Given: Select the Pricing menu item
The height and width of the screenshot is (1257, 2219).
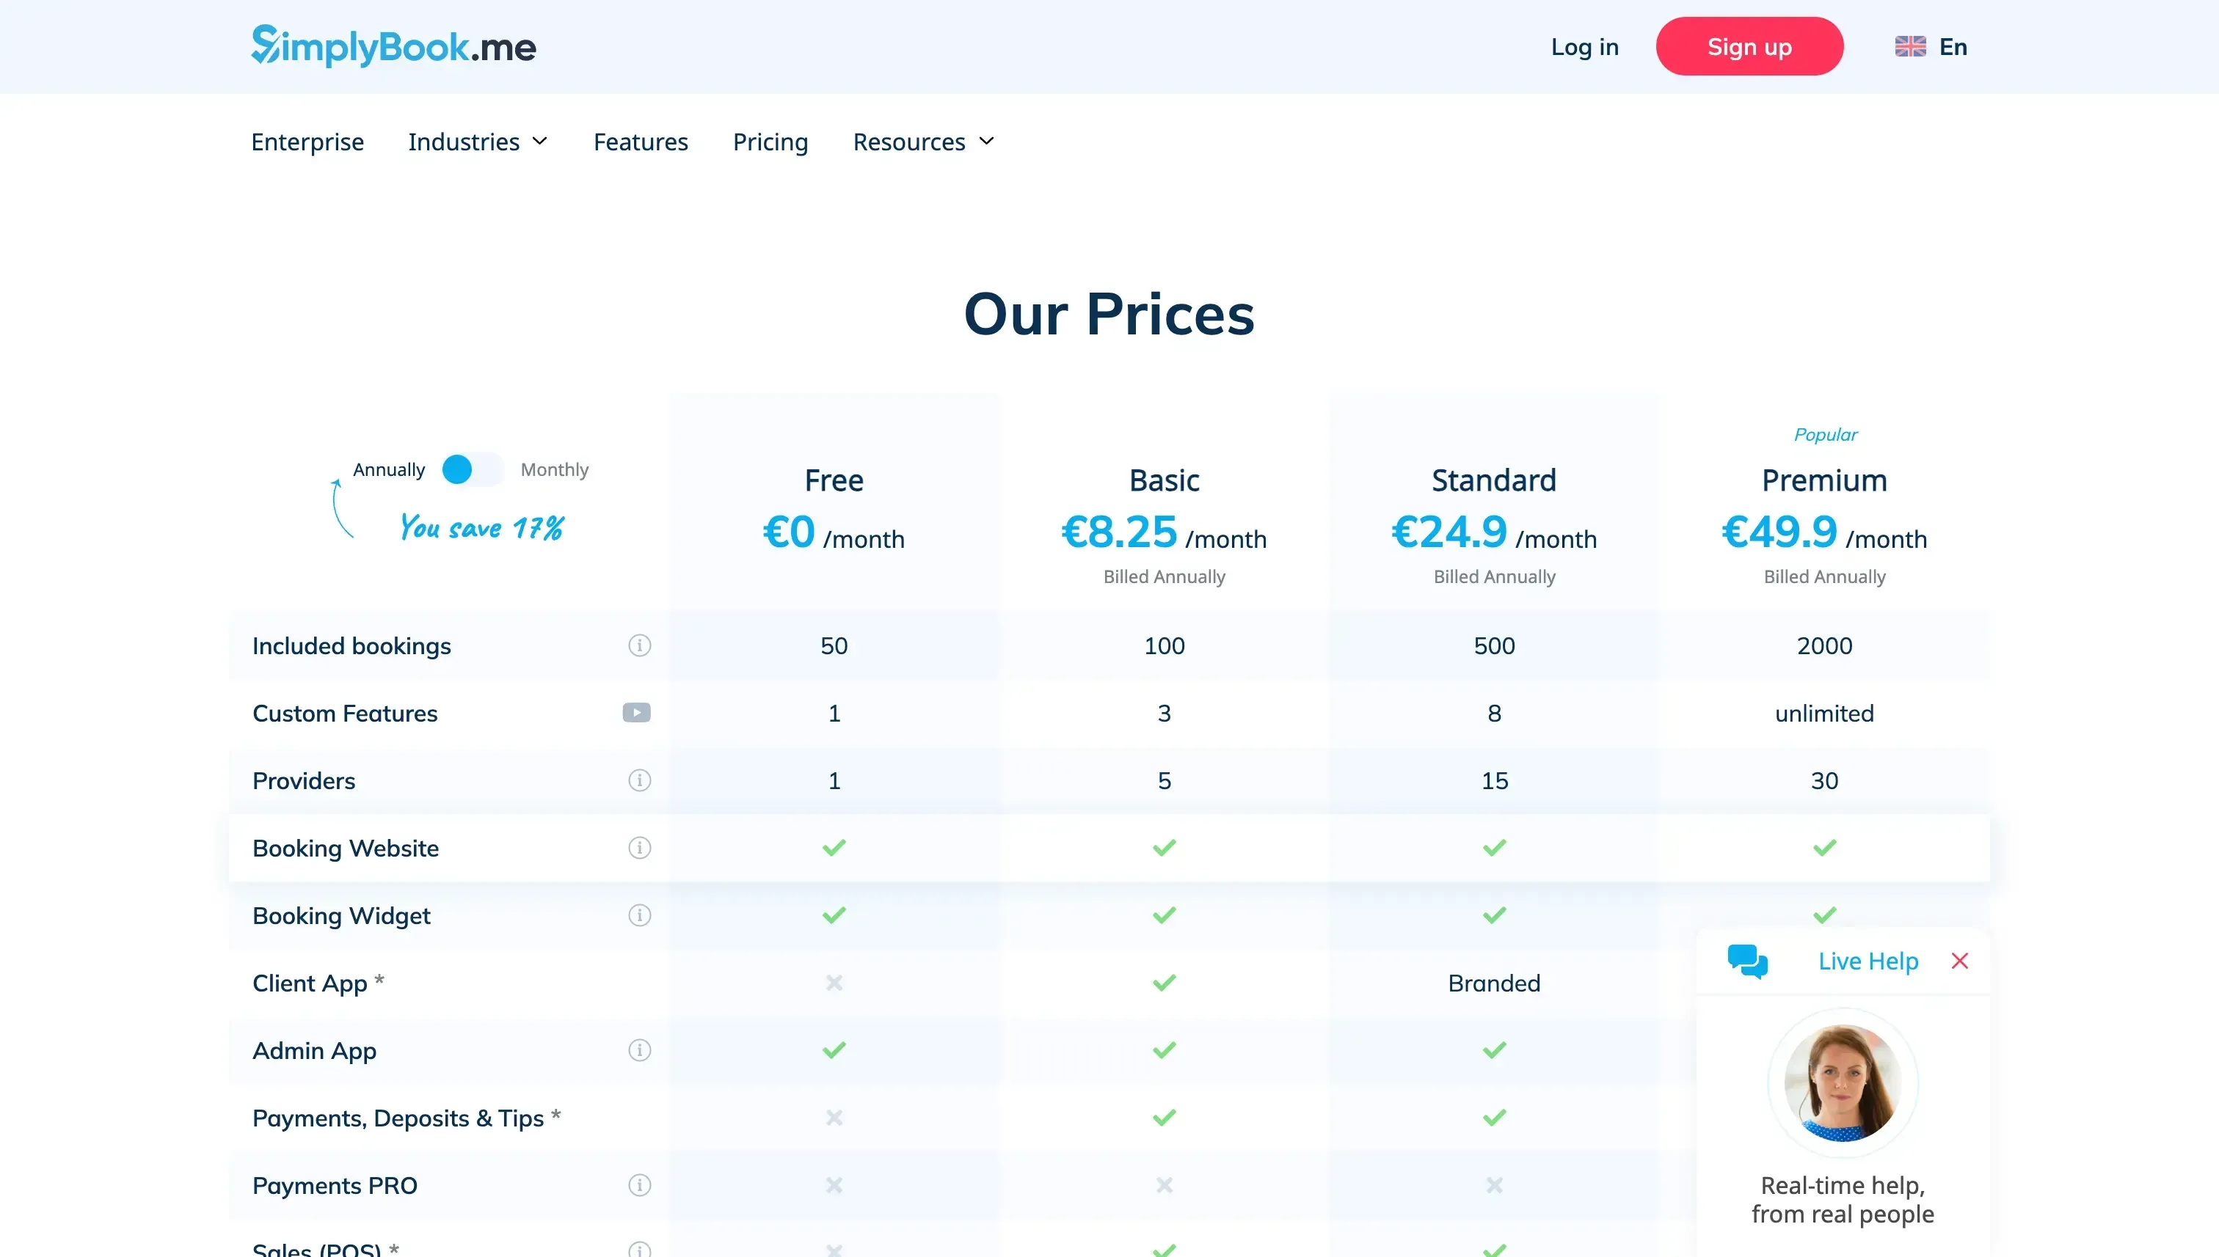Looking at the screenshot, I should coord(770,142).
